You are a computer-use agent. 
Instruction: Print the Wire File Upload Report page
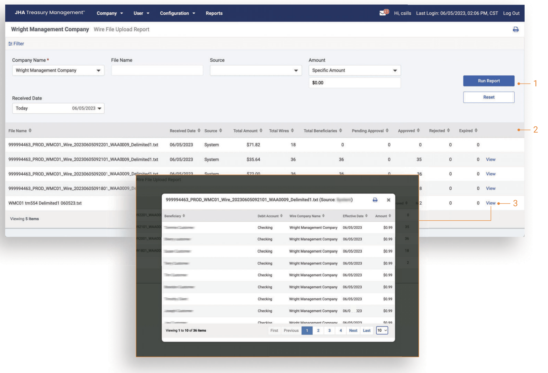coord(516,30)
